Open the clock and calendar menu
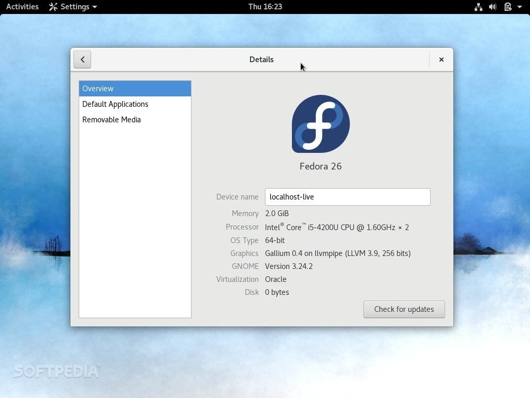This screenshot has height=398, width=530. 265,7
